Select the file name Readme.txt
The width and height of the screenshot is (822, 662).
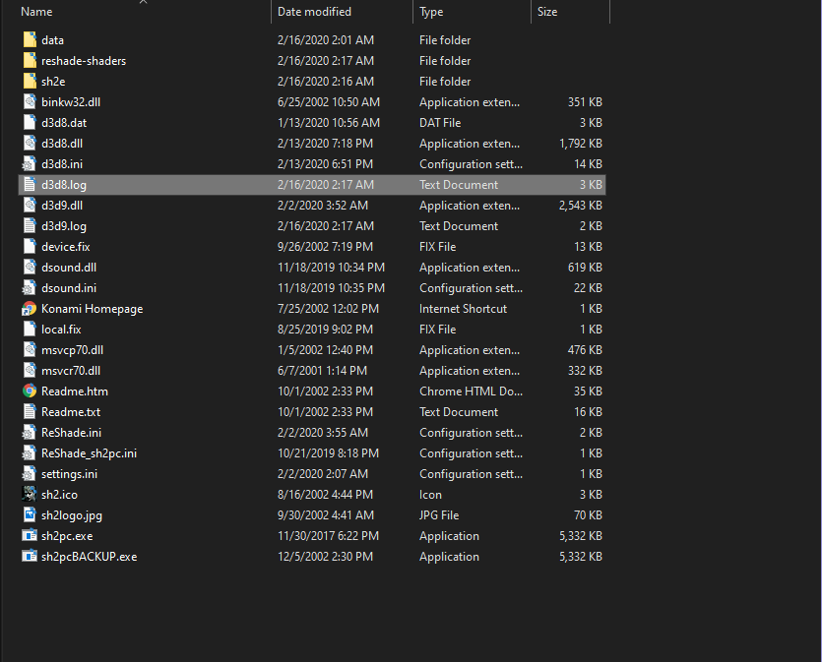pyautogui.click(x=71, y=412)
